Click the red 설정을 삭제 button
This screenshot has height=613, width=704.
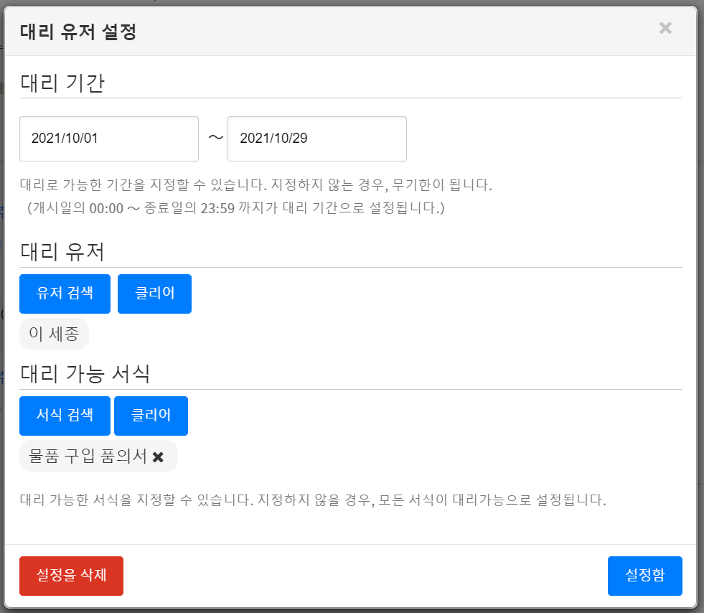[71, 576]
